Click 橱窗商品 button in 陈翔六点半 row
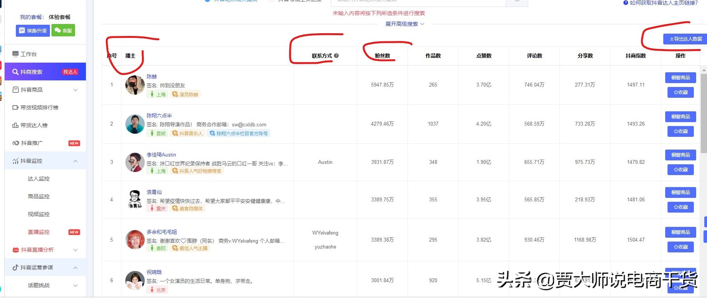Viewport: 707px width, 298px height. [681, 117]
